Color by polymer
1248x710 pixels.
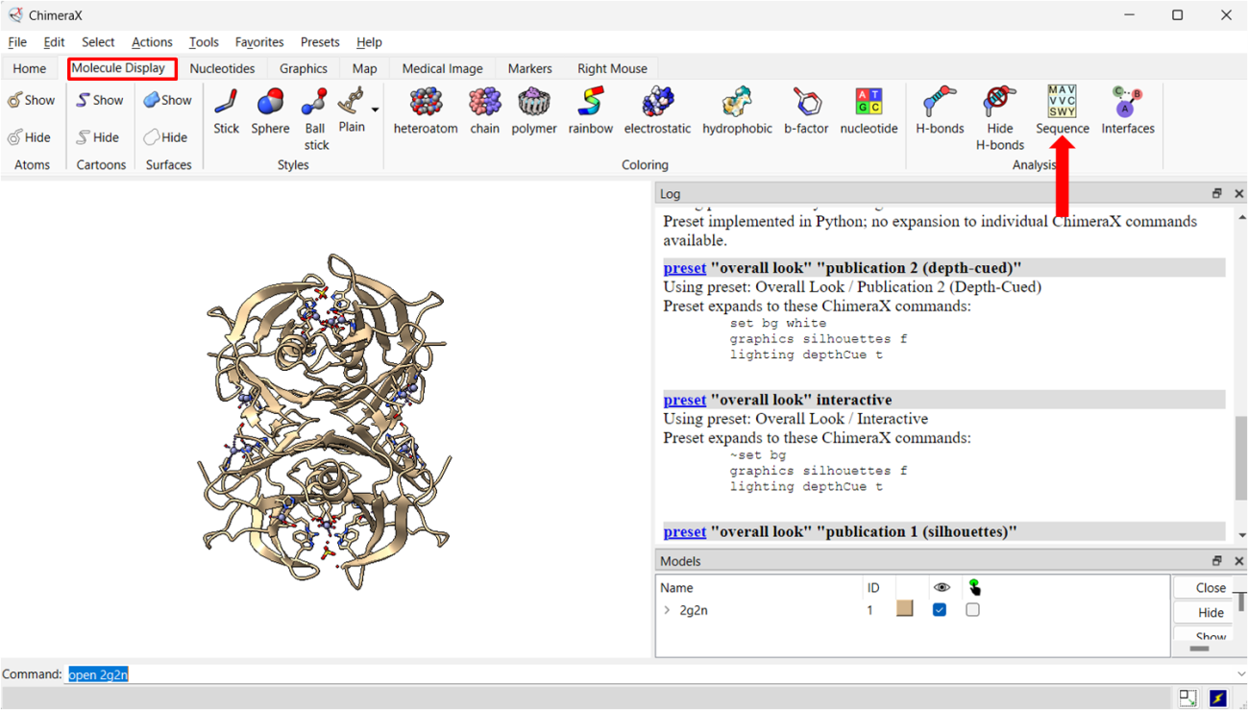coord(534,111)
